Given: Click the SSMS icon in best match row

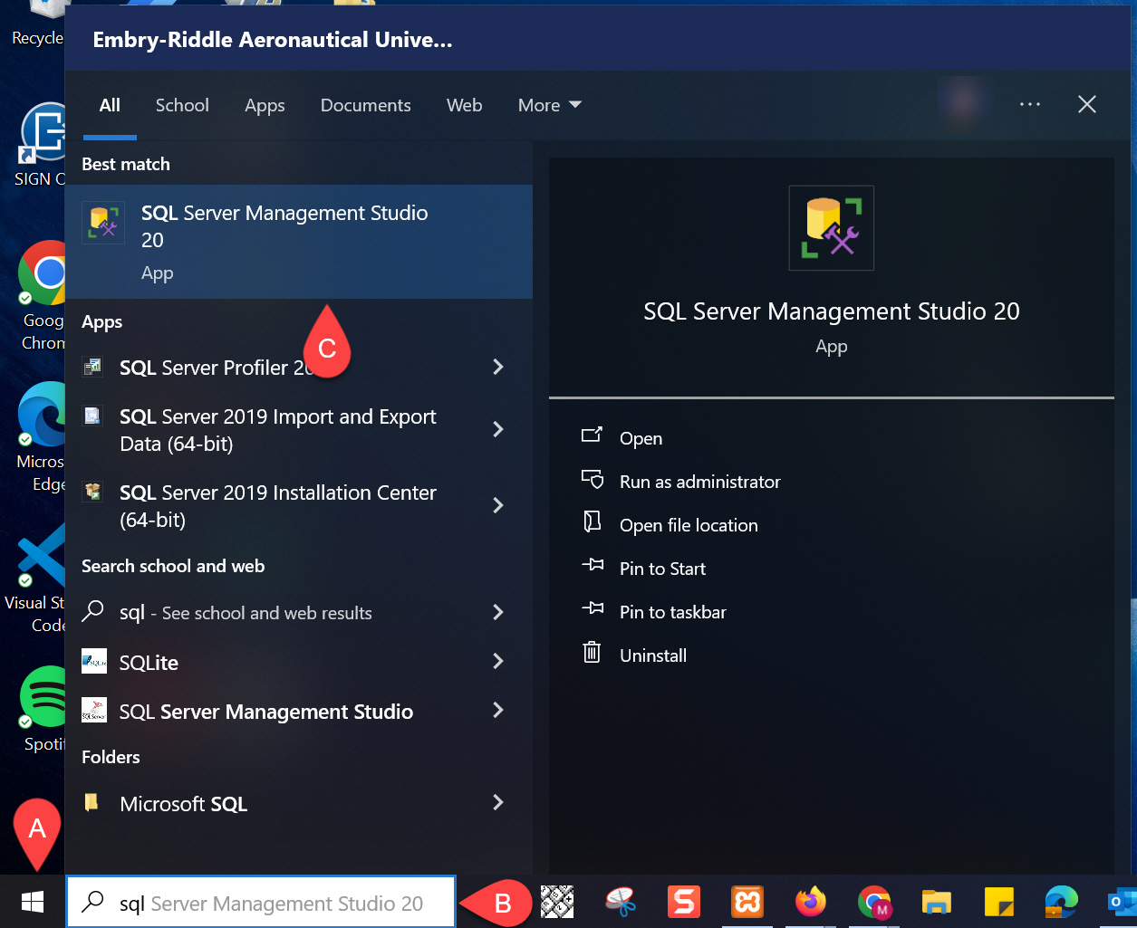Looking at the screenshot, I should point(103,222).
